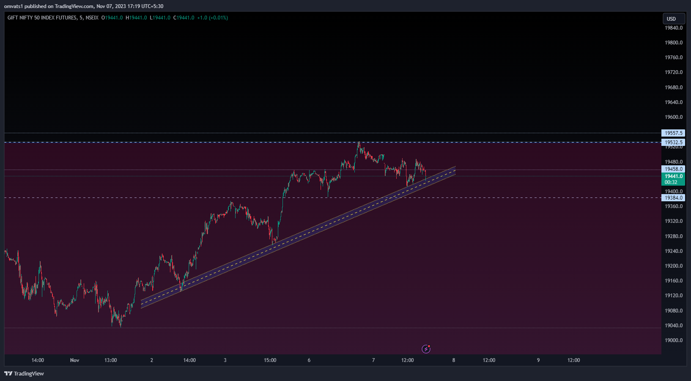Click the +1.0 (+0.01%) change value

212,18
